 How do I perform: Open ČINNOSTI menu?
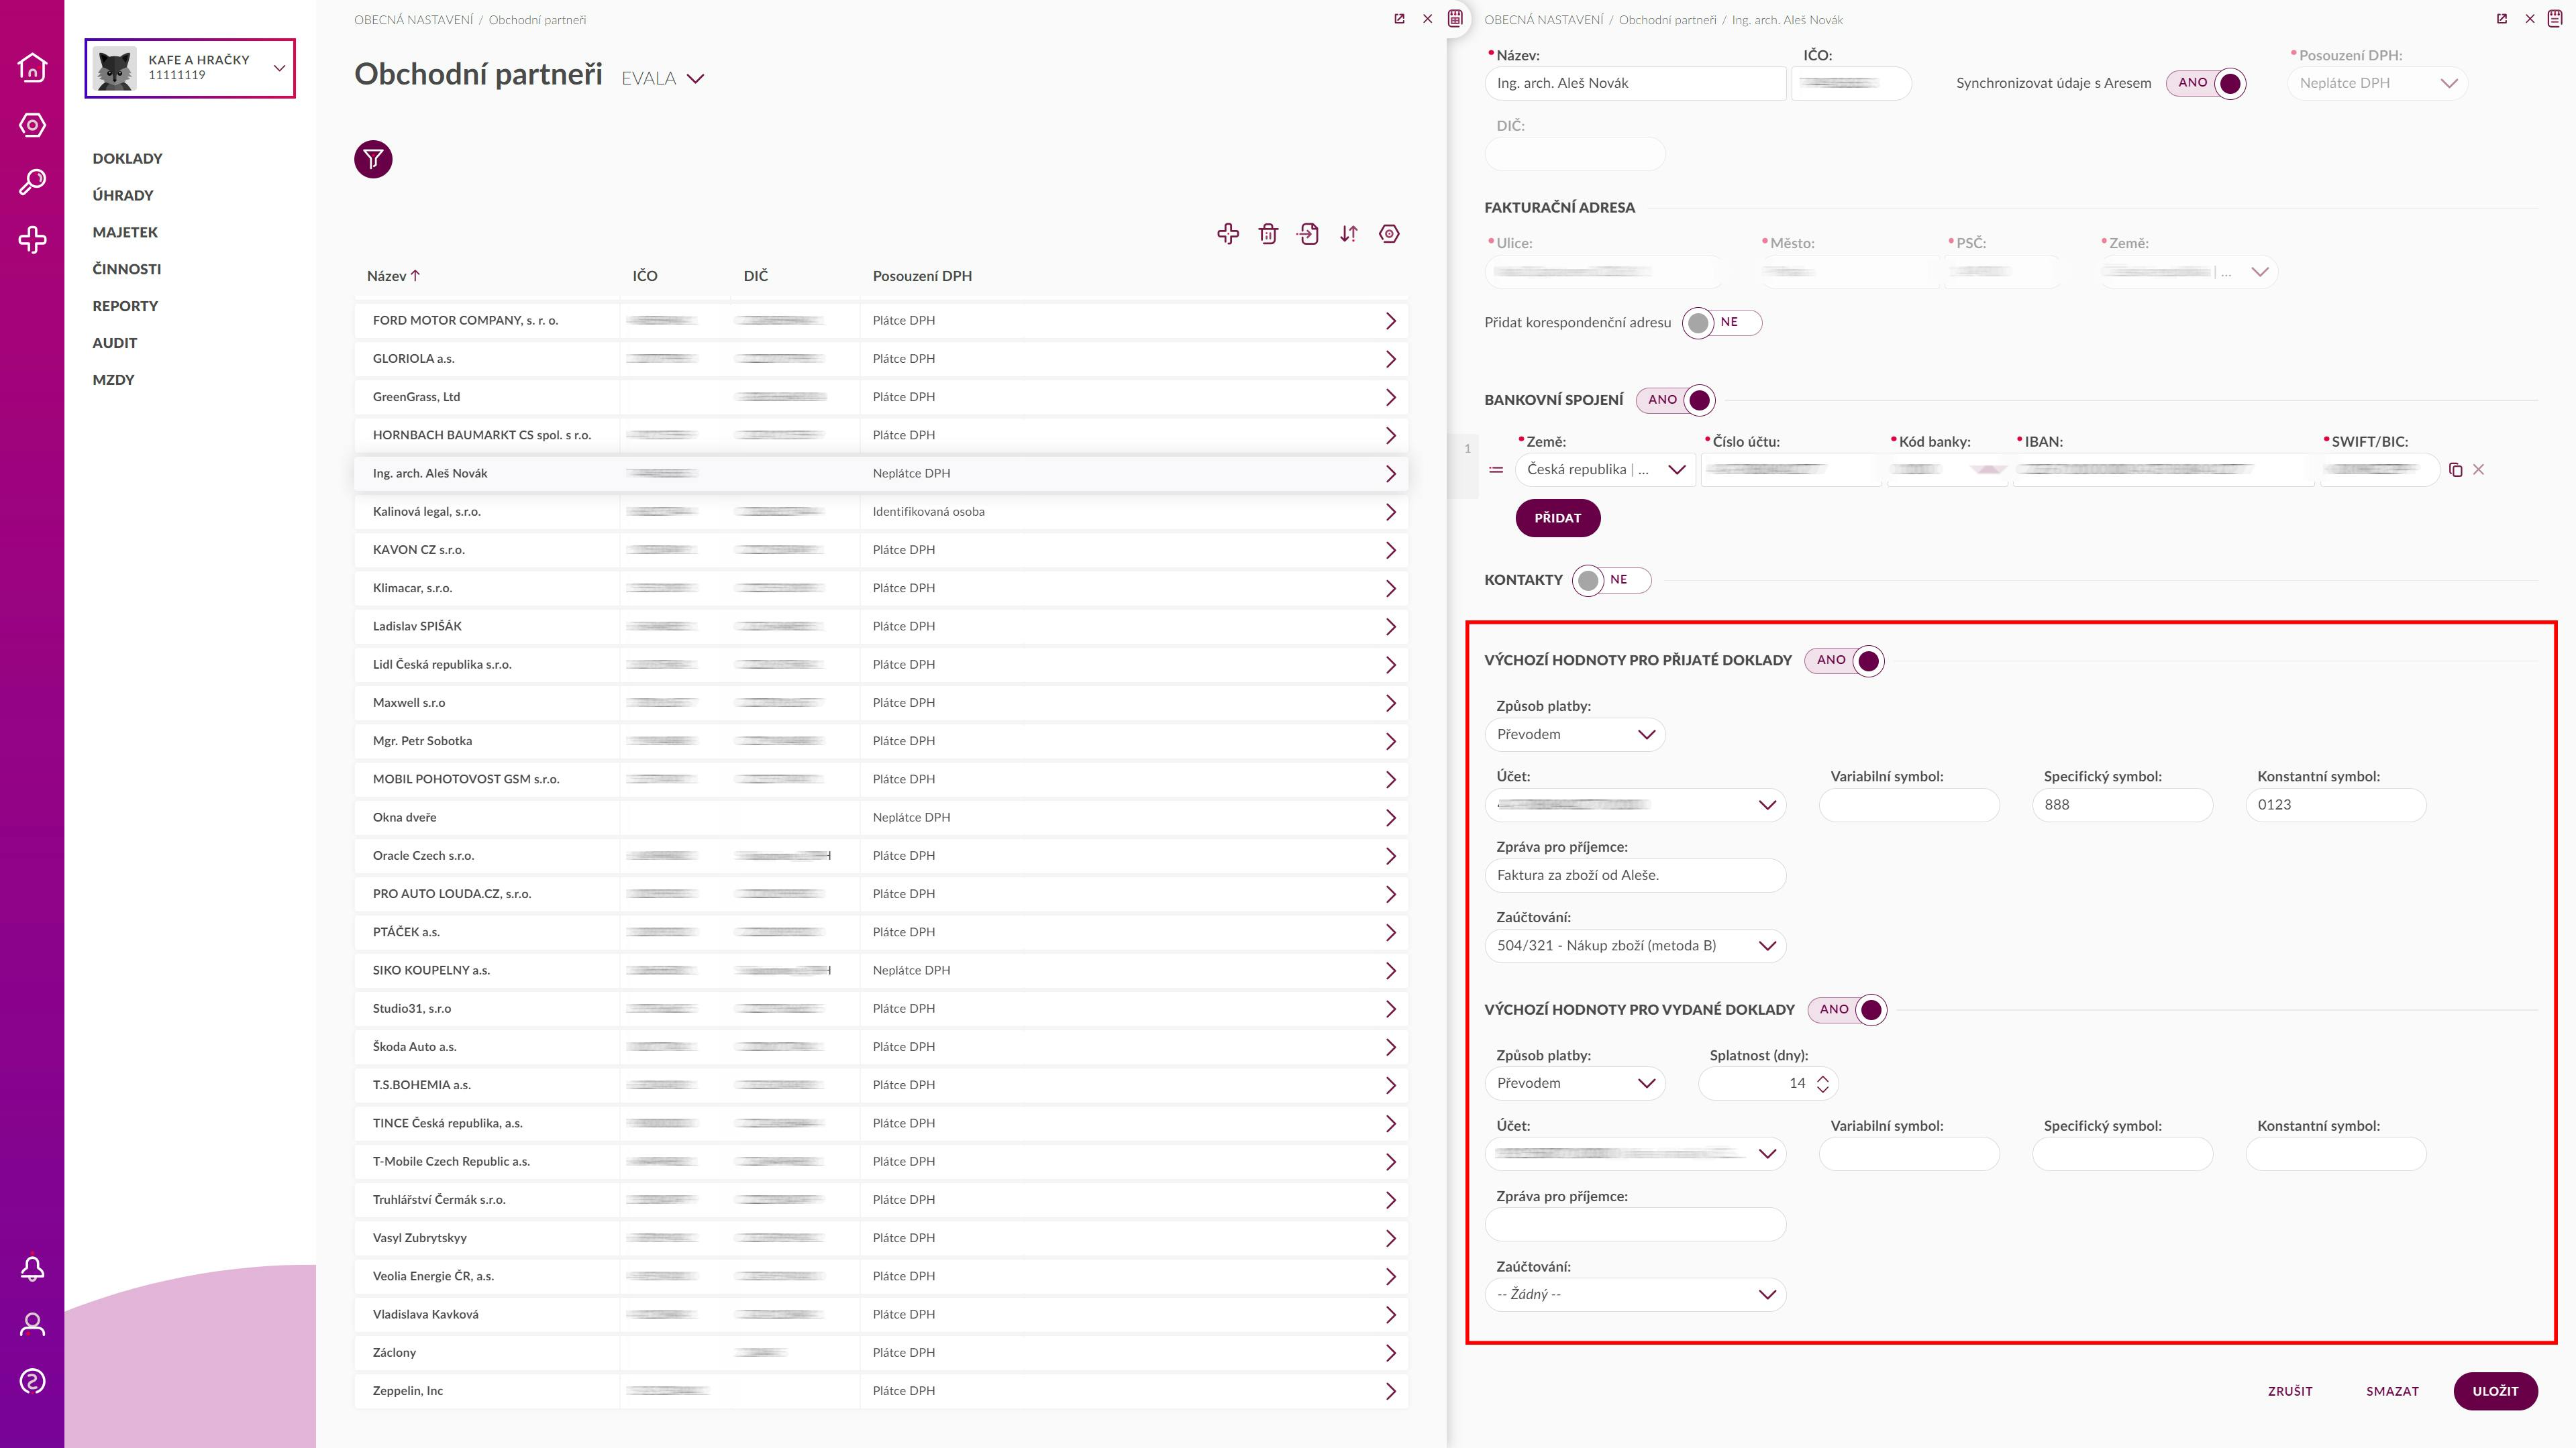click(126, 270)
